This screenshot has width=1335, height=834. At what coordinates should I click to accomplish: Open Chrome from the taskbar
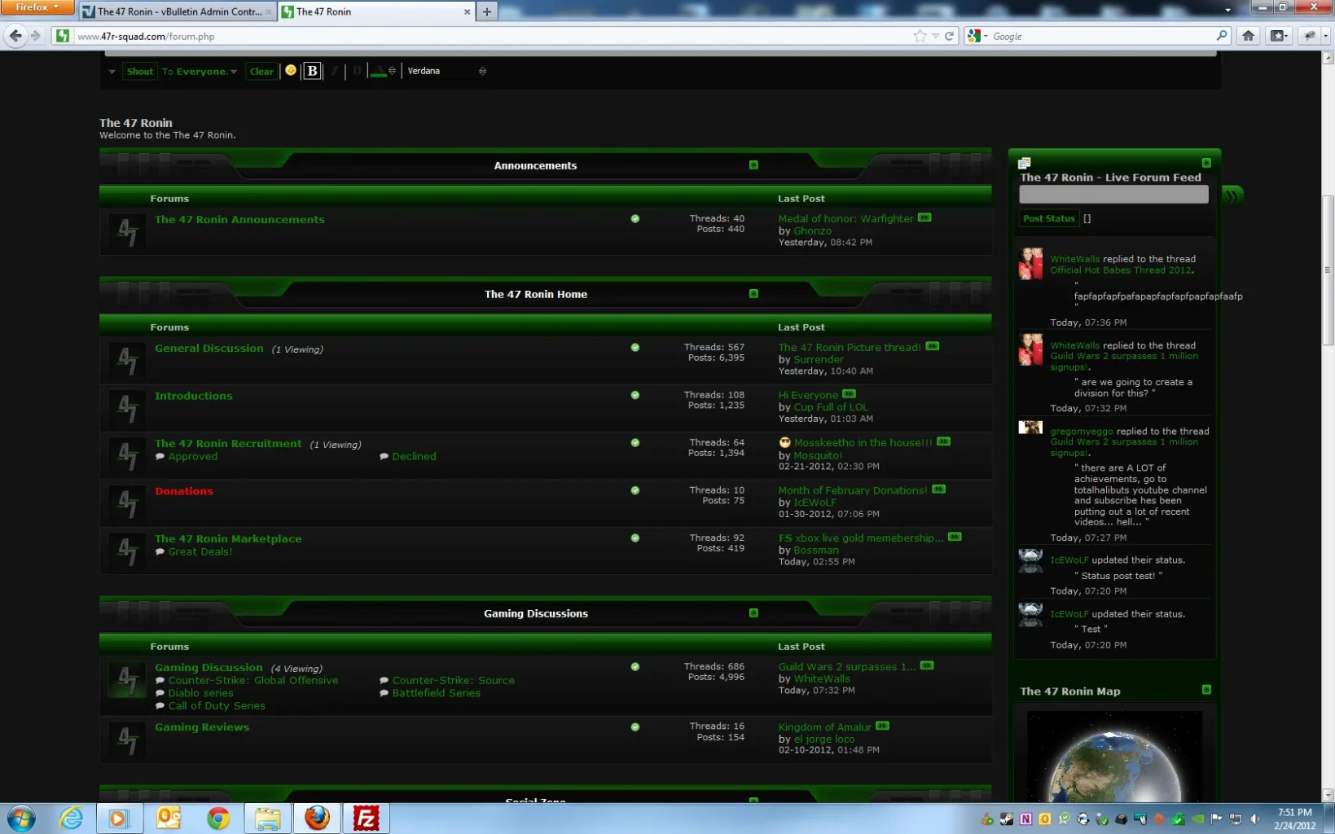217,818
